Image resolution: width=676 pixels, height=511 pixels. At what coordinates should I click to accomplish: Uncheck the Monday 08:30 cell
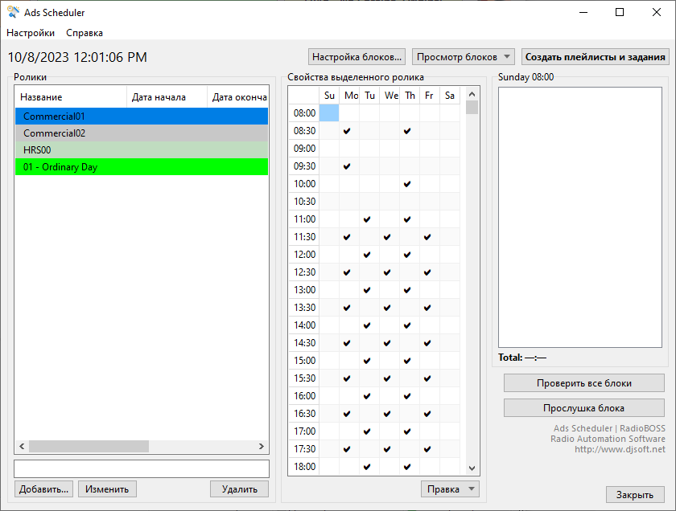[349, 130]
